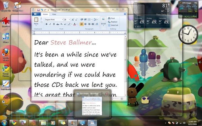
Task: Switch to the View ribbon tab
Action: tap(54, 14)
